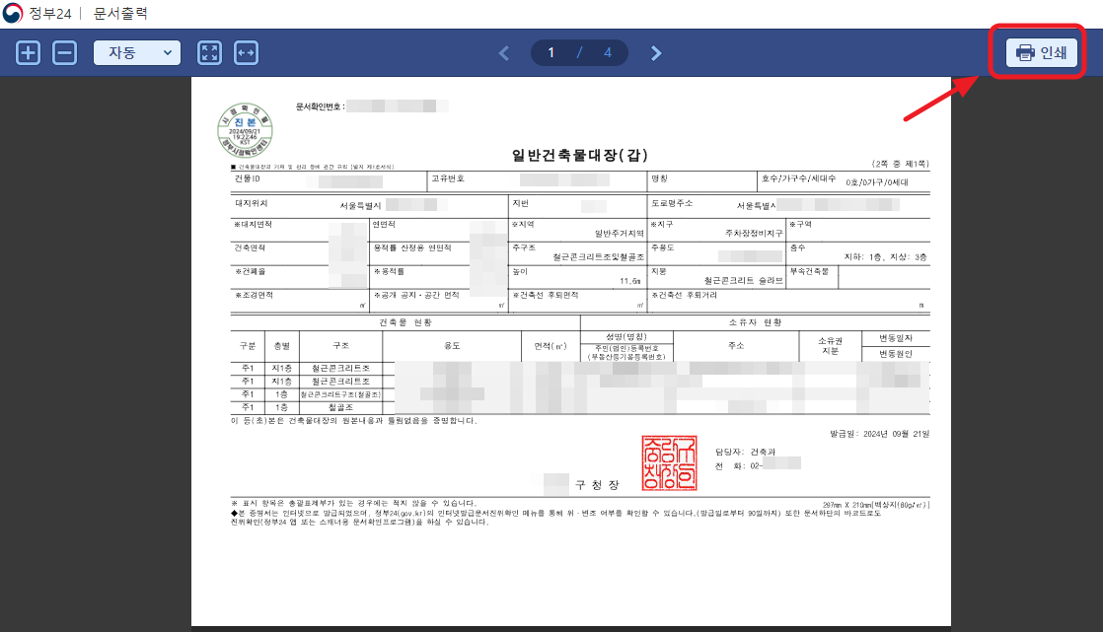
Task: Go to the next page arrow
Action: tap(656, 52)
